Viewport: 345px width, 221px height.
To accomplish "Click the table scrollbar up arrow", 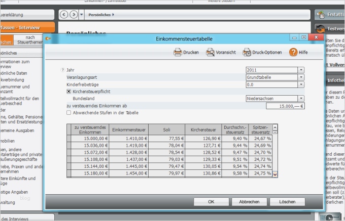I will [x=275, y=127].
